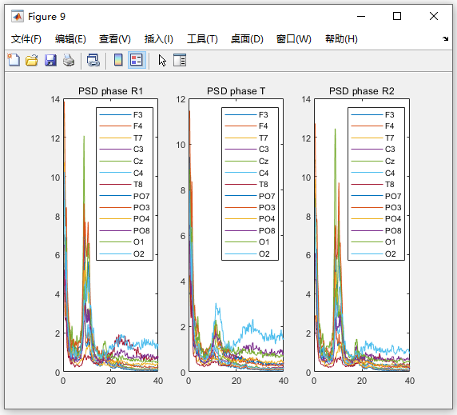Screen dimensions: 457x415
Task: Open the Property Inspector icon
Action: pyautogui.click(x=180, y=60)
